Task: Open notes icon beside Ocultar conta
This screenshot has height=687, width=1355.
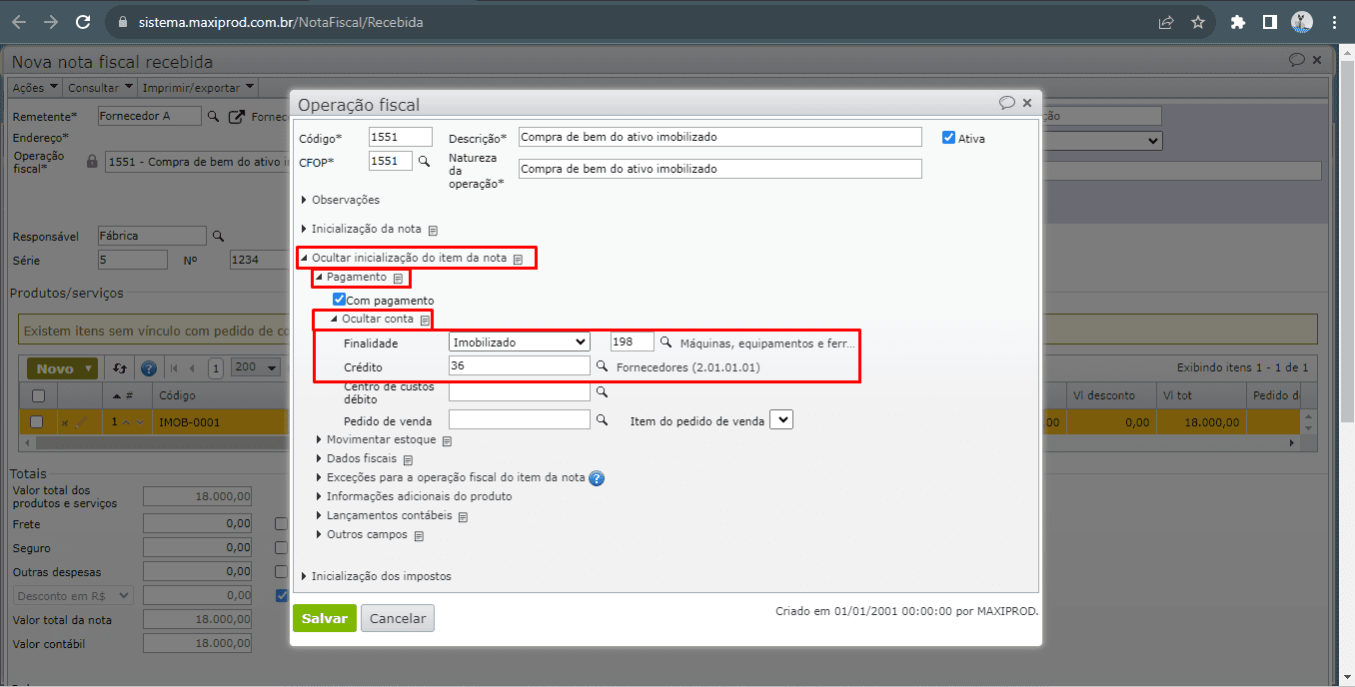Action: tap(425, 320)
